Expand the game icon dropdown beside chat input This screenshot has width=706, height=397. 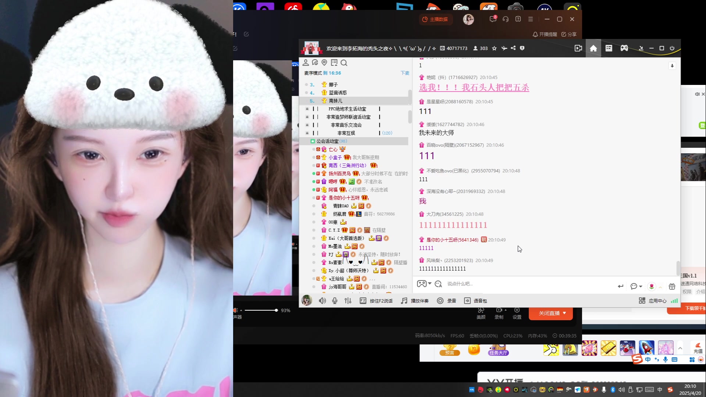pyautogui.click(x=429, y=283)
